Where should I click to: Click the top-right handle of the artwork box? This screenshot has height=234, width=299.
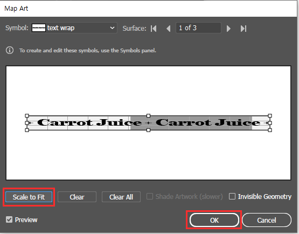[x=270, y=116]
